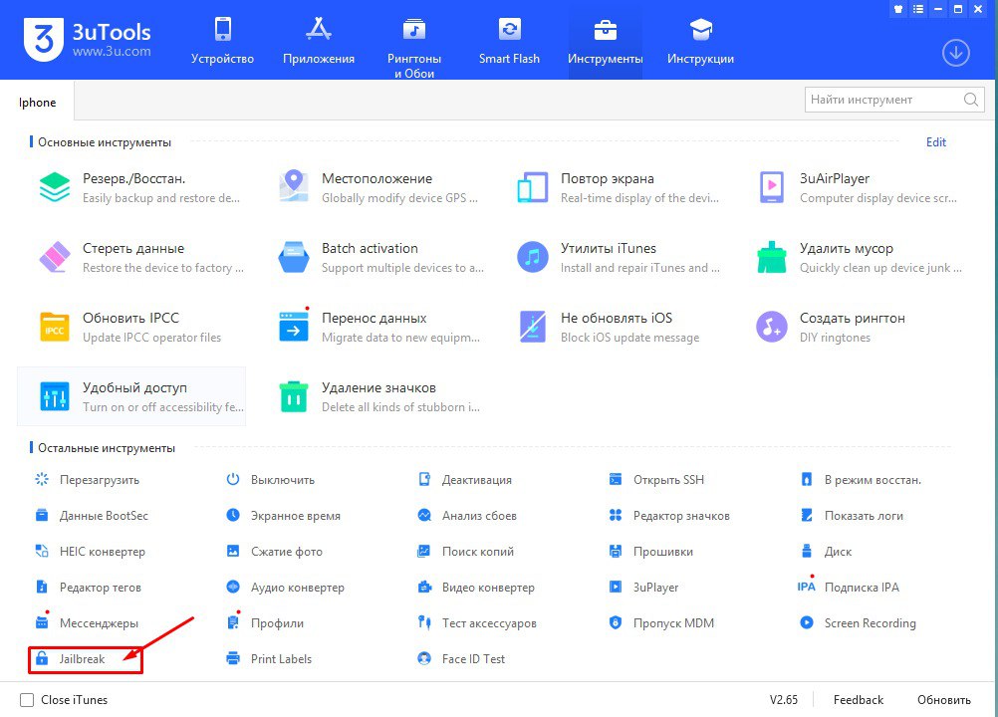Open the 3uAirPlayer icon

tap(771, 187)
